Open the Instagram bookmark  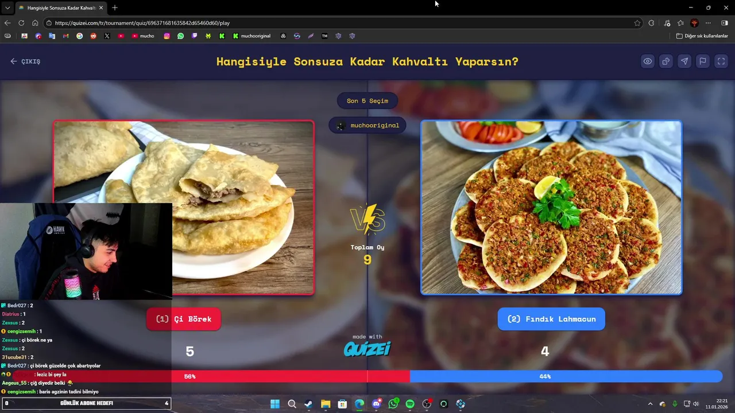point(167,36)
